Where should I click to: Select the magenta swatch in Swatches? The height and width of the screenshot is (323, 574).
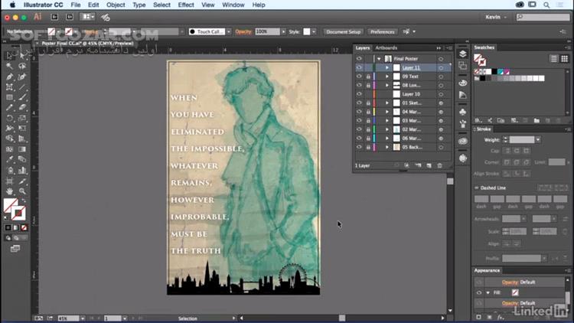[x=507, y=72]
